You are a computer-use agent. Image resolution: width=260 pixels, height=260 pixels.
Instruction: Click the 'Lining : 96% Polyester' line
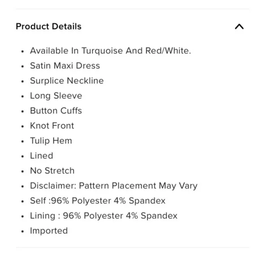tap(104, 216)
